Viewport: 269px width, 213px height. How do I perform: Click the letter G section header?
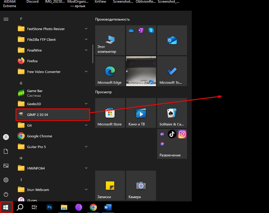pos(21,83)
